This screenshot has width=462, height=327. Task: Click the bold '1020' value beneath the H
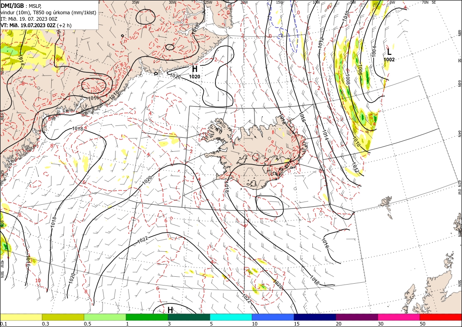tap(195, 77)
